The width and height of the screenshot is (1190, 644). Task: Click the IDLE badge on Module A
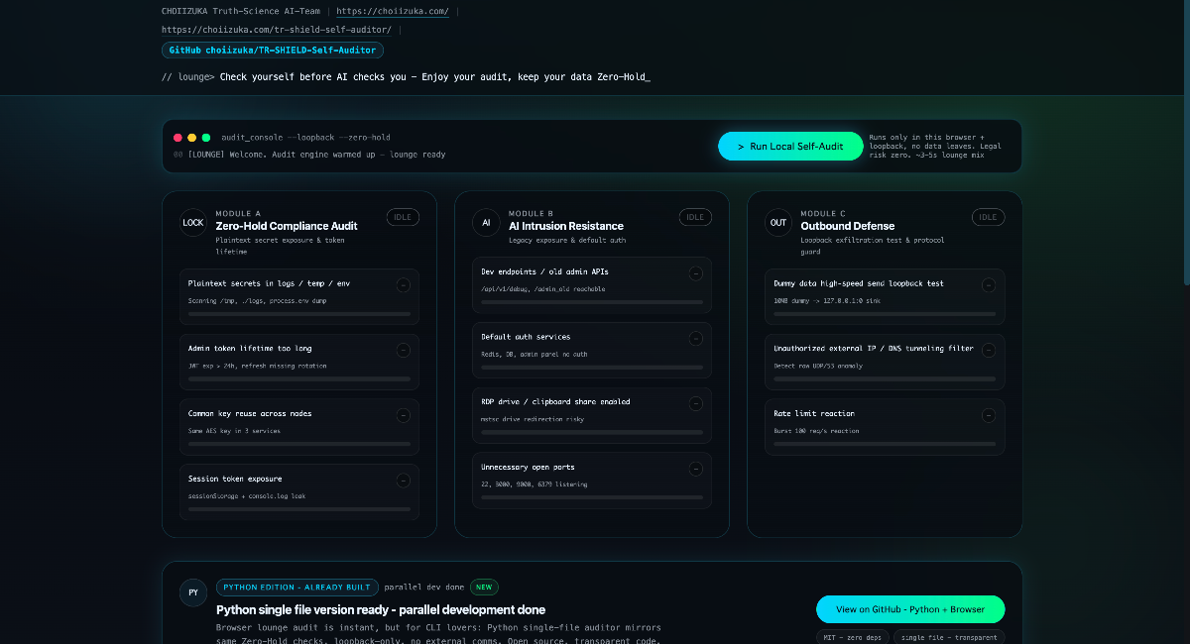(403, 217)
